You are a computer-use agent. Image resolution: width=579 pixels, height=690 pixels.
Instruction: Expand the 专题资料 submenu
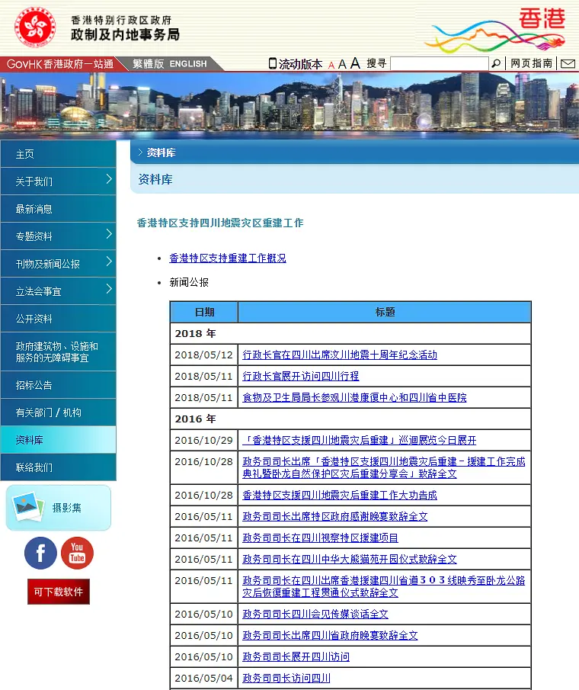pos(109,235)
